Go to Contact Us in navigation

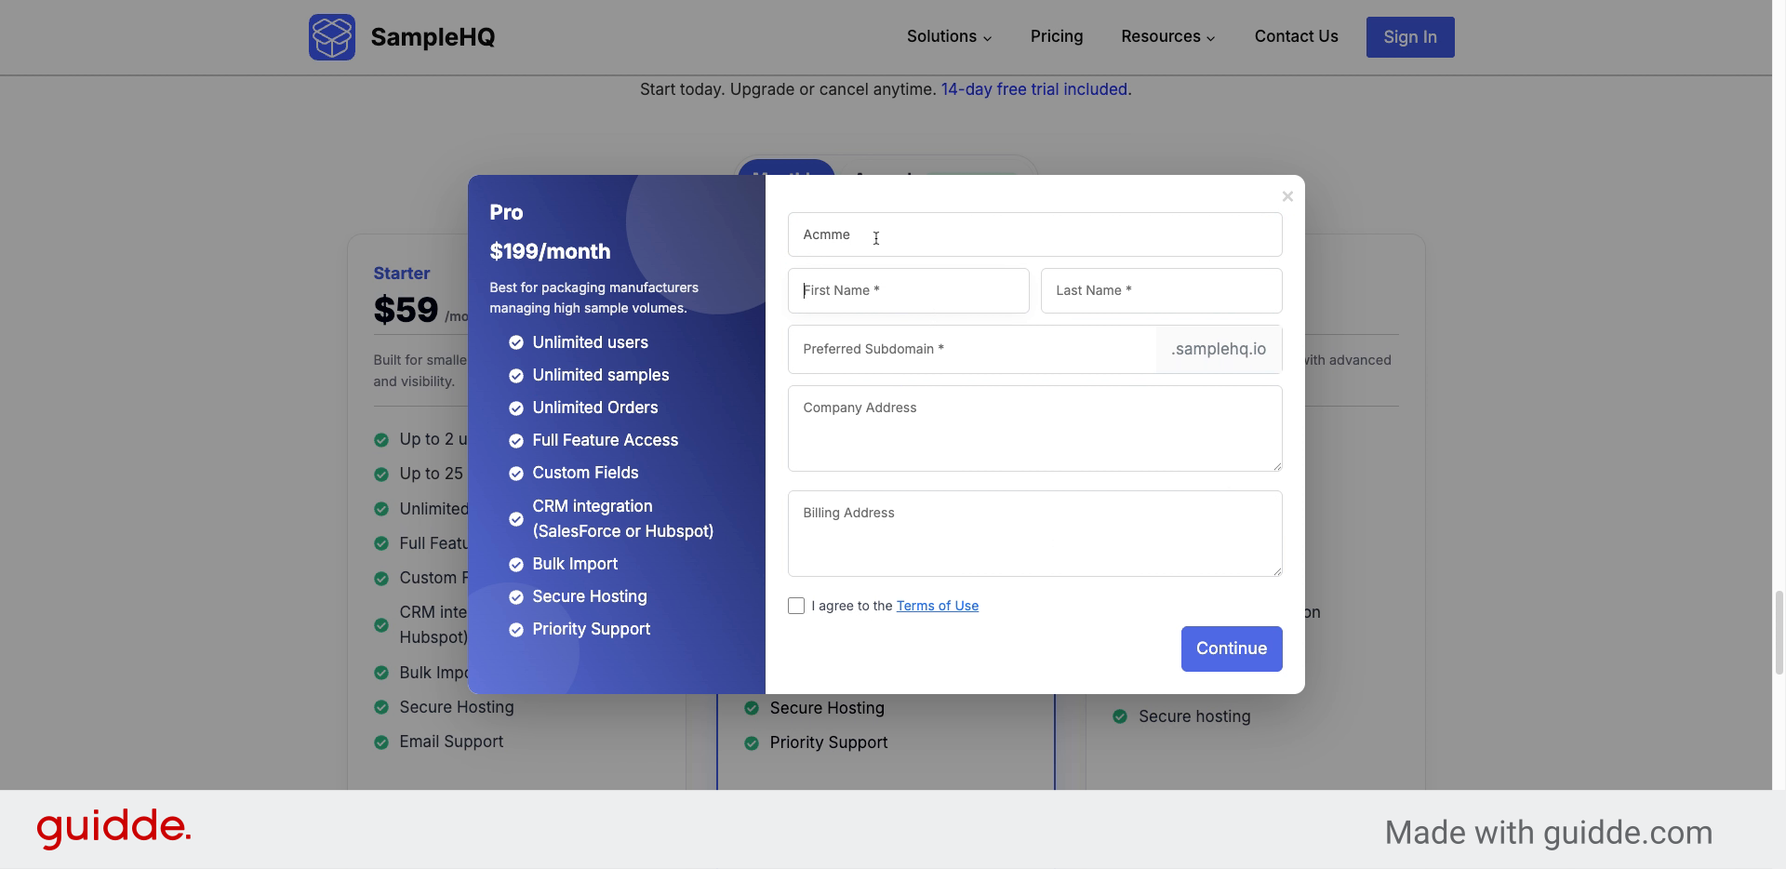pyautogui.click(x=1296, y=37)
